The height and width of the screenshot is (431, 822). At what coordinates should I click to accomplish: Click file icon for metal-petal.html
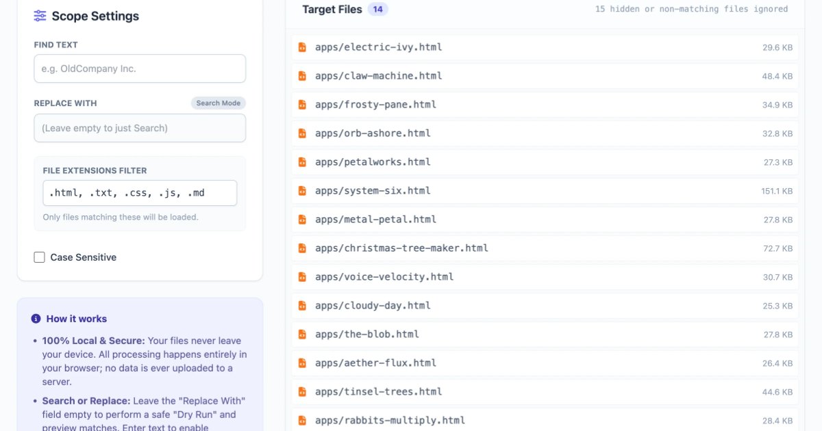[302, 220]
